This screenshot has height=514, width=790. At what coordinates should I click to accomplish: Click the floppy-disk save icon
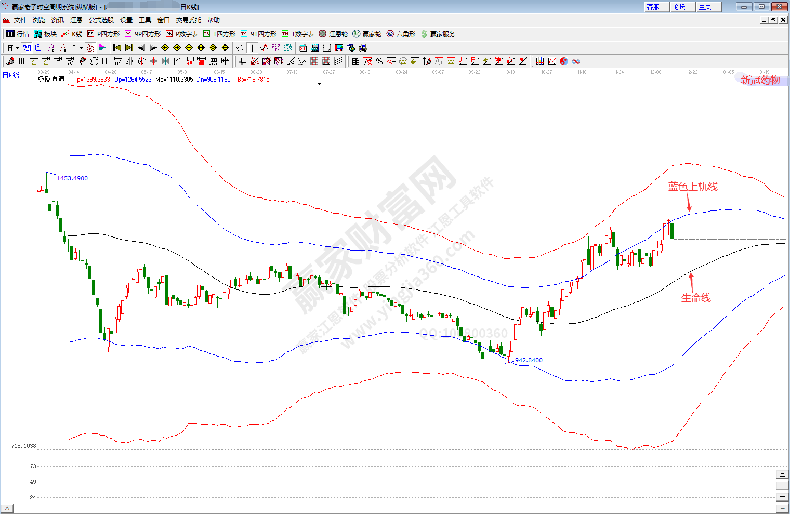pyautogui.click(x=339, y=48)
